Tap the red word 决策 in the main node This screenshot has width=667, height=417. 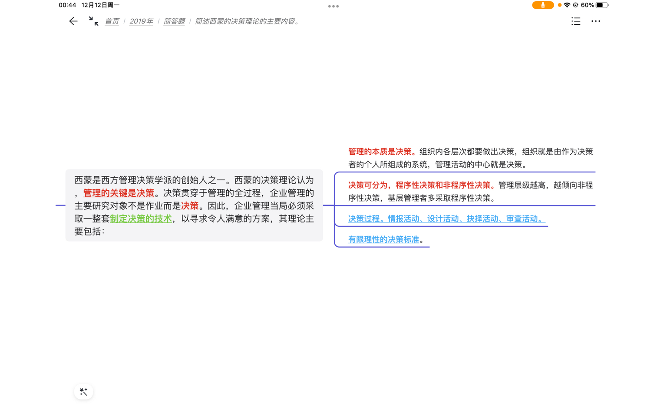190,206
